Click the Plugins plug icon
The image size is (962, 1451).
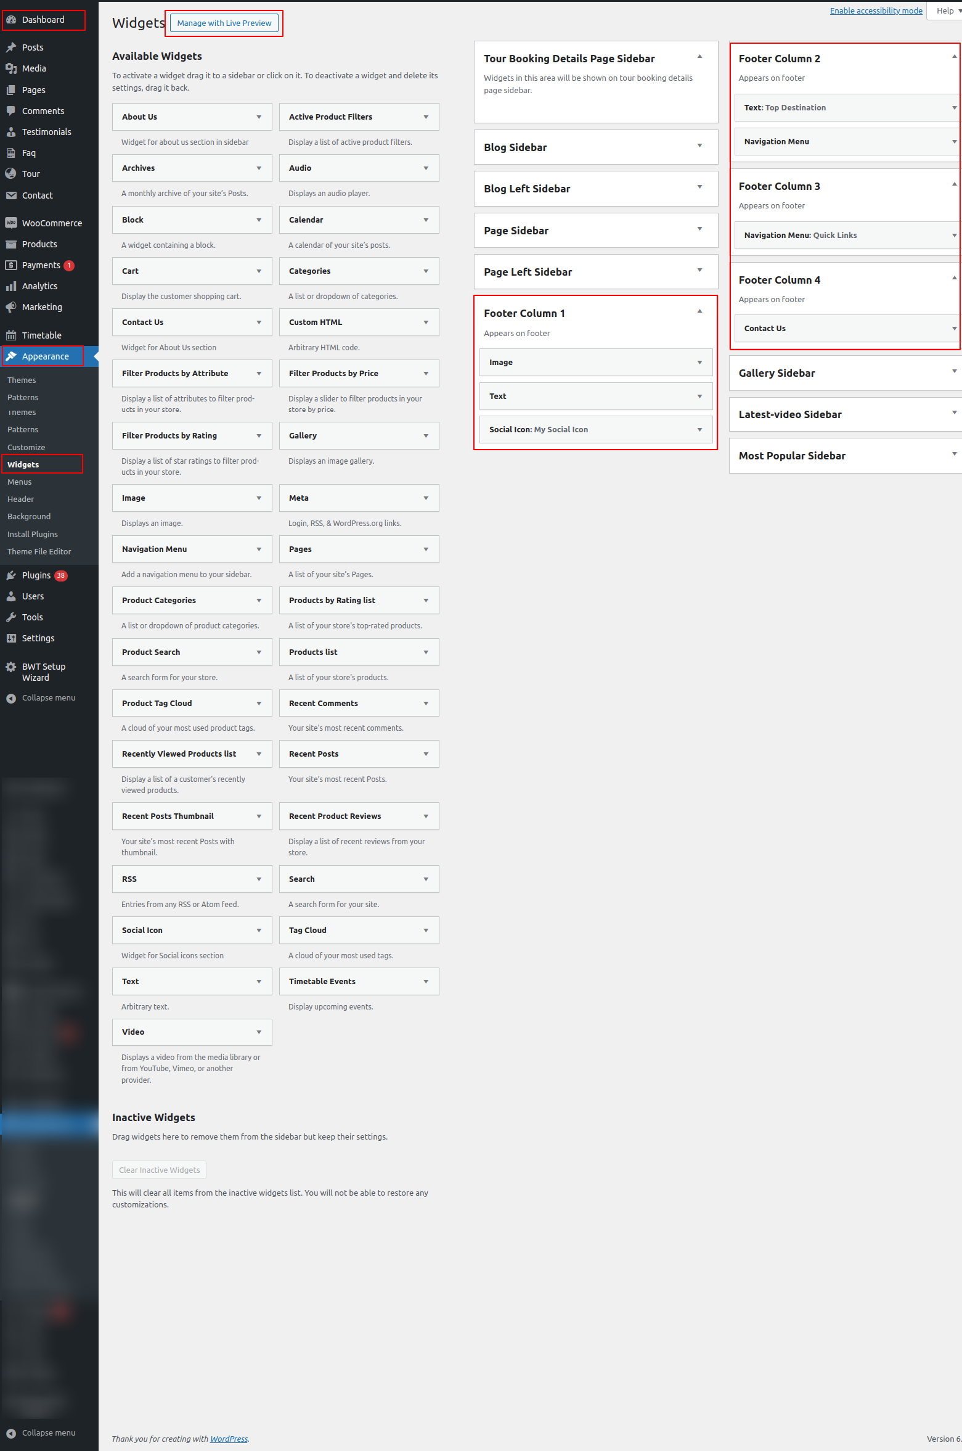[11, 575]
